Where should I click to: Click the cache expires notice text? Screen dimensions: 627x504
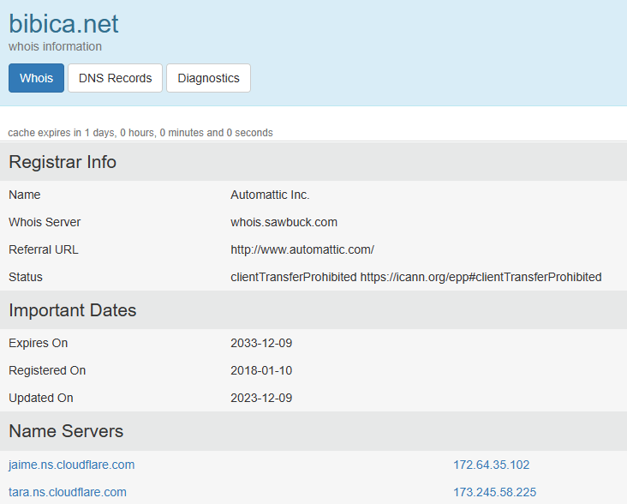click(140, 133)
